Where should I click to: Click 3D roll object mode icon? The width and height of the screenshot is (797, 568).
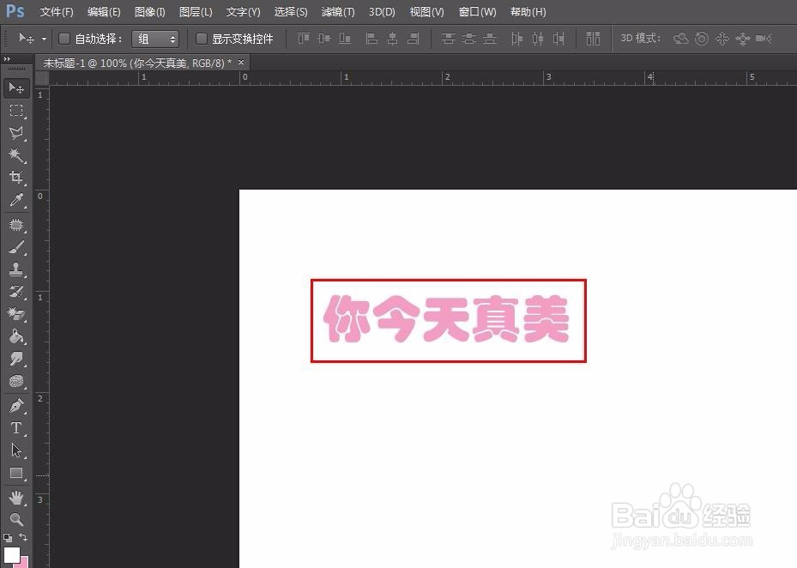coord(702,39)
